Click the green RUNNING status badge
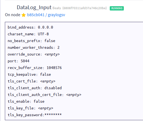143x121 pixels. coord(117,8)
